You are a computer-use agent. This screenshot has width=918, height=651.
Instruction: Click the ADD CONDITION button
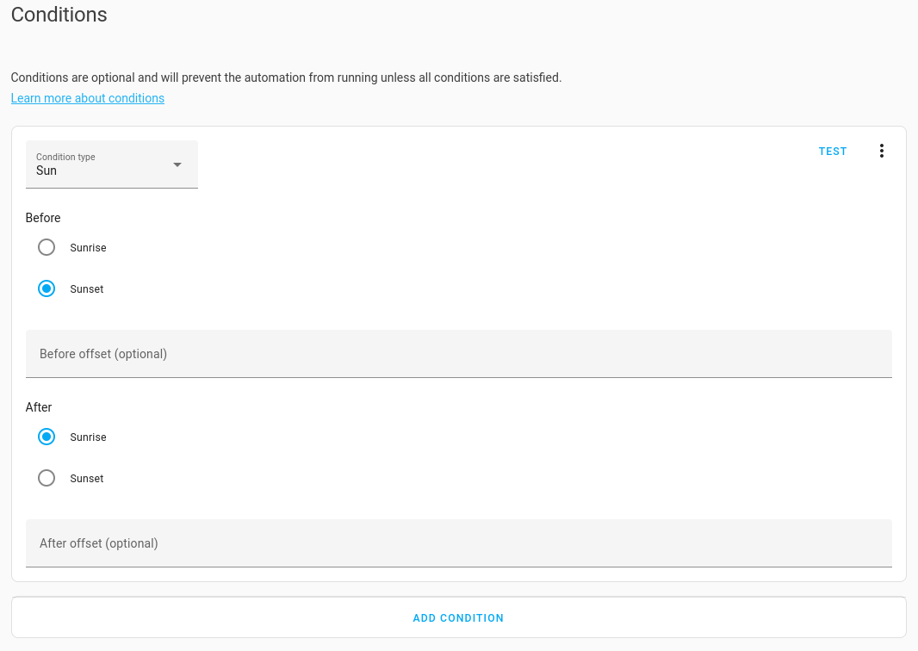458,618
